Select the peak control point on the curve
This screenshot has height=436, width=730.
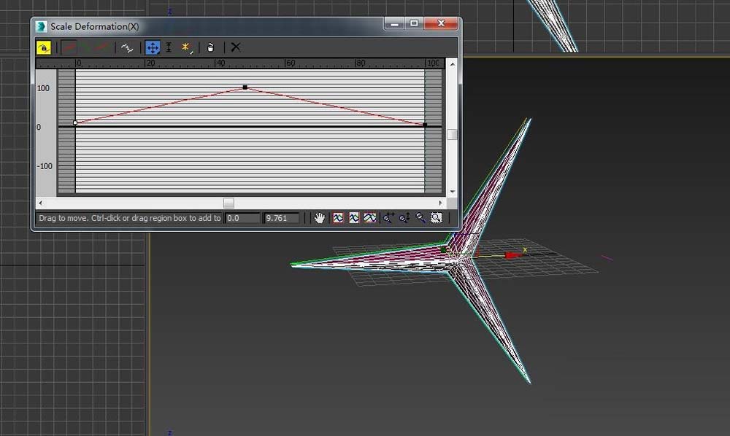click(245, 87)
